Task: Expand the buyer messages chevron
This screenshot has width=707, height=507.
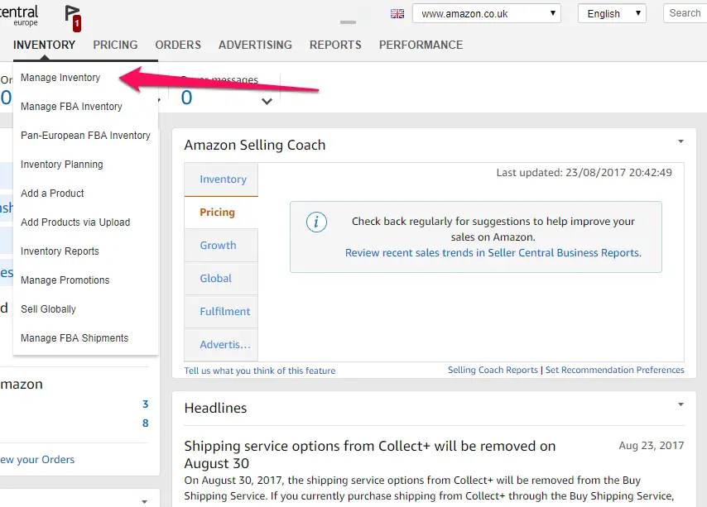Action: click(267, 101)
